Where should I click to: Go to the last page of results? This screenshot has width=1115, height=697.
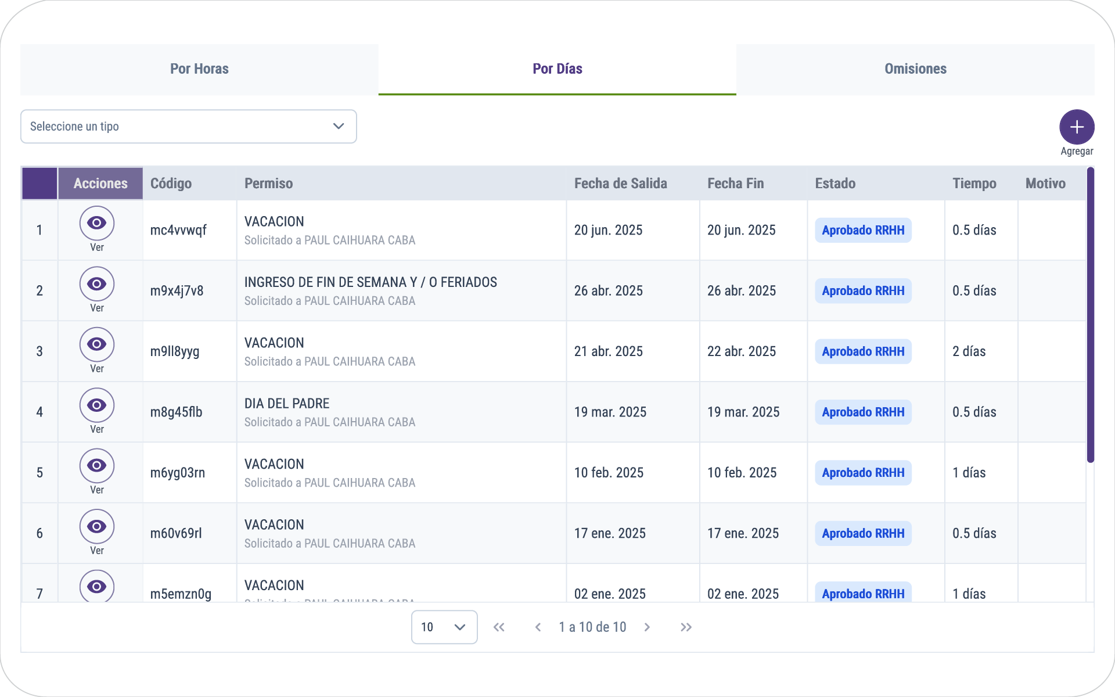(x=686, y=627)
